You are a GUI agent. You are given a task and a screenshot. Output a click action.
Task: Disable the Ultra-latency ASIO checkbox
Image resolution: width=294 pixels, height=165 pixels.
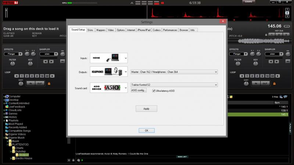pyautogui.click(x=154, y=90)
